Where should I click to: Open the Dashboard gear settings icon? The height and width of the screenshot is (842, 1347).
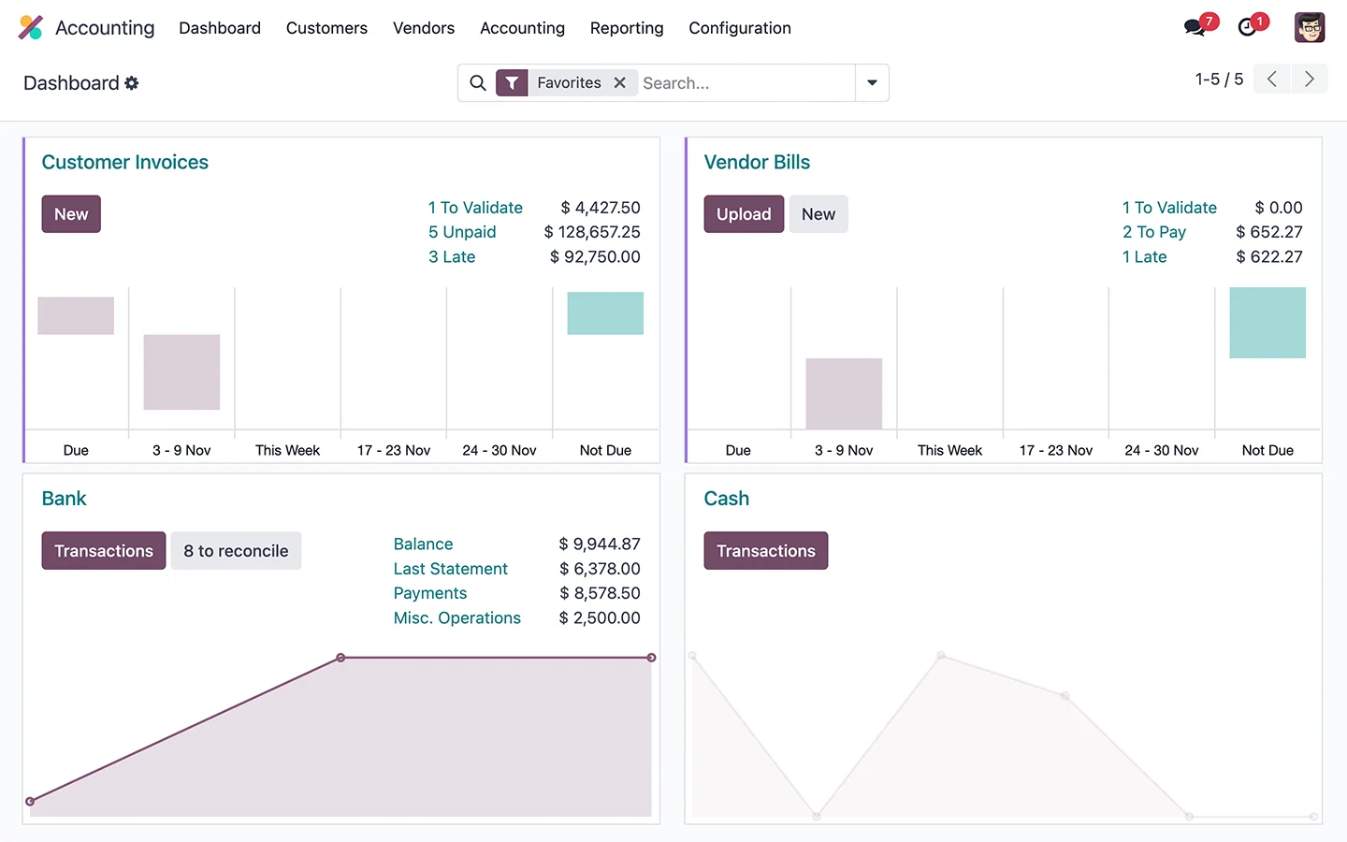pos(132,83)
